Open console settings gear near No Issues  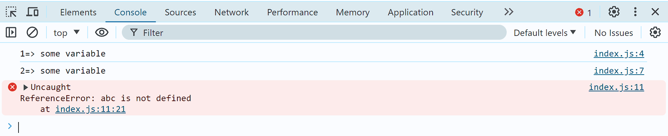pos(655,32)
